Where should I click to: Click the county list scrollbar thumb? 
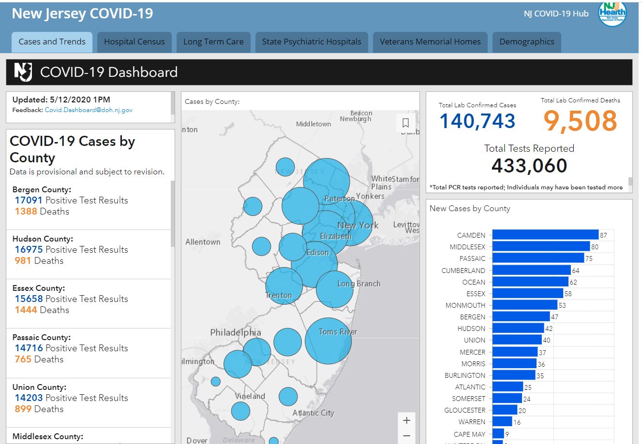[173, 214]
